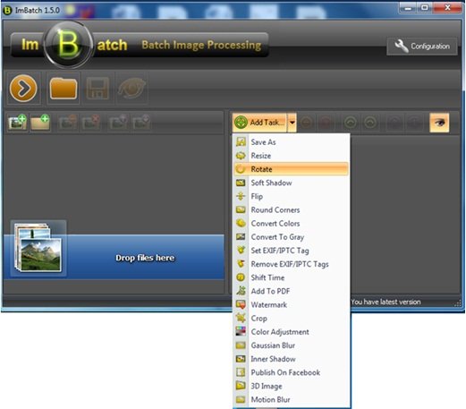
Task: Click the Add To PDF icon
Action: pos(241,291)
